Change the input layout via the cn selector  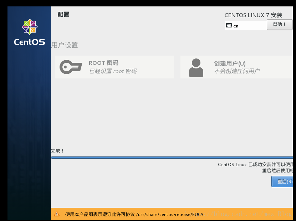click(245, 25)
